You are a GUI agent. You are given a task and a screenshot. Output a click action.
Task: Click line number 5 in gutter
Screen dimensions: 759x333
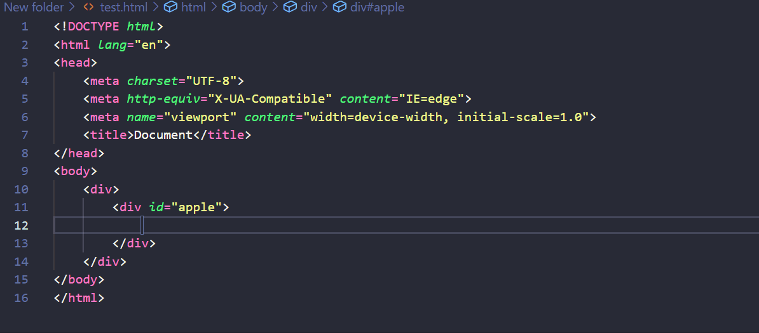25,98
